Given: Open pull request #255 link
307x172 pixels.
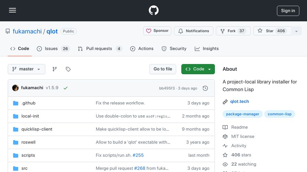Looking at the screenshot, I should pos(138,155).
